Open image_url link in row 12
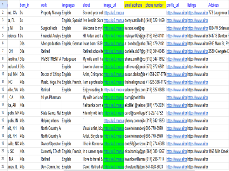 (x=114, y=90)
